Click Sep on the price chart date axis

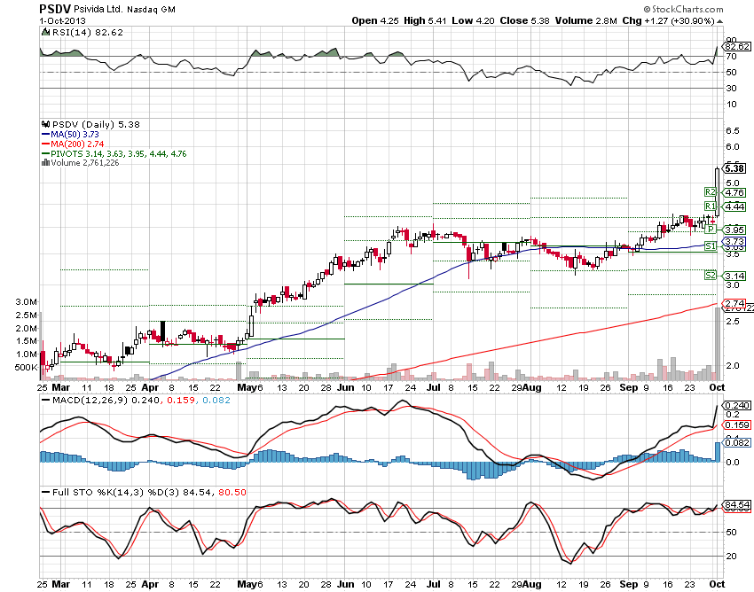(629, 387)
